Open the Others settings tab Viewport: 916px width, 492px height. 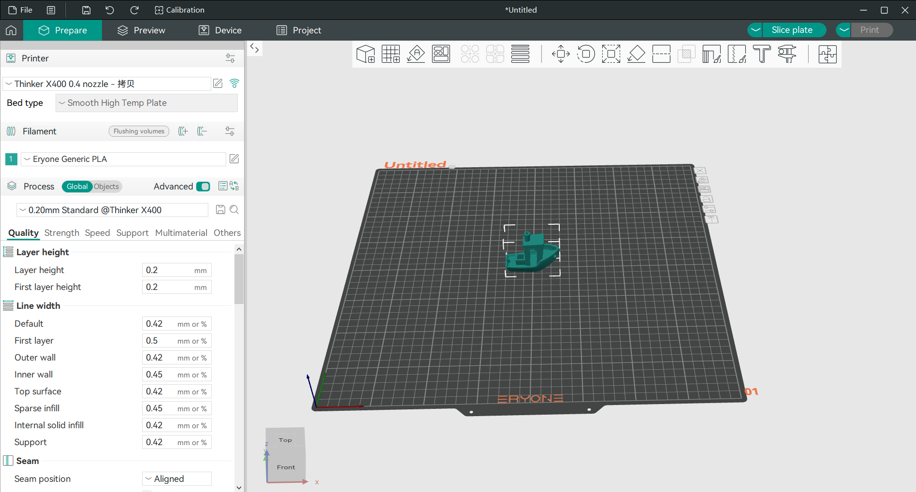point(227,233)
